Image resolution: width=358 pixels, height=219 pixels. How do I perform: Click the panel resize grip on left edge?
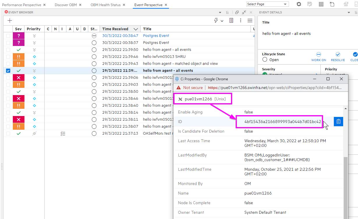[x=2, y=167]
